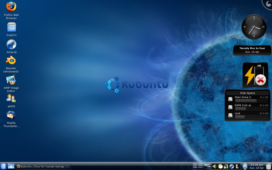272x170 pixels.
Task: Click the root partition usage bar
Action: click(x=251, y=117)
